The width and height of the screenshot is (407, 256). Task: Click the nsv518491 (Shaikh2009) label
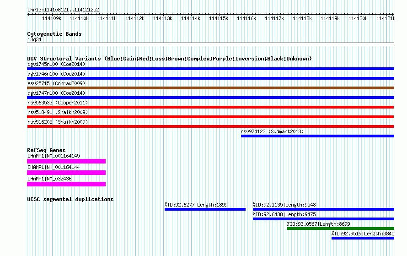(58, 112)
